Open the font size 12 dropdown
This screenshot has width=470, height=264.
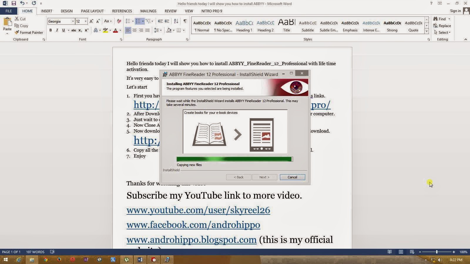click(x=85, y=21)
